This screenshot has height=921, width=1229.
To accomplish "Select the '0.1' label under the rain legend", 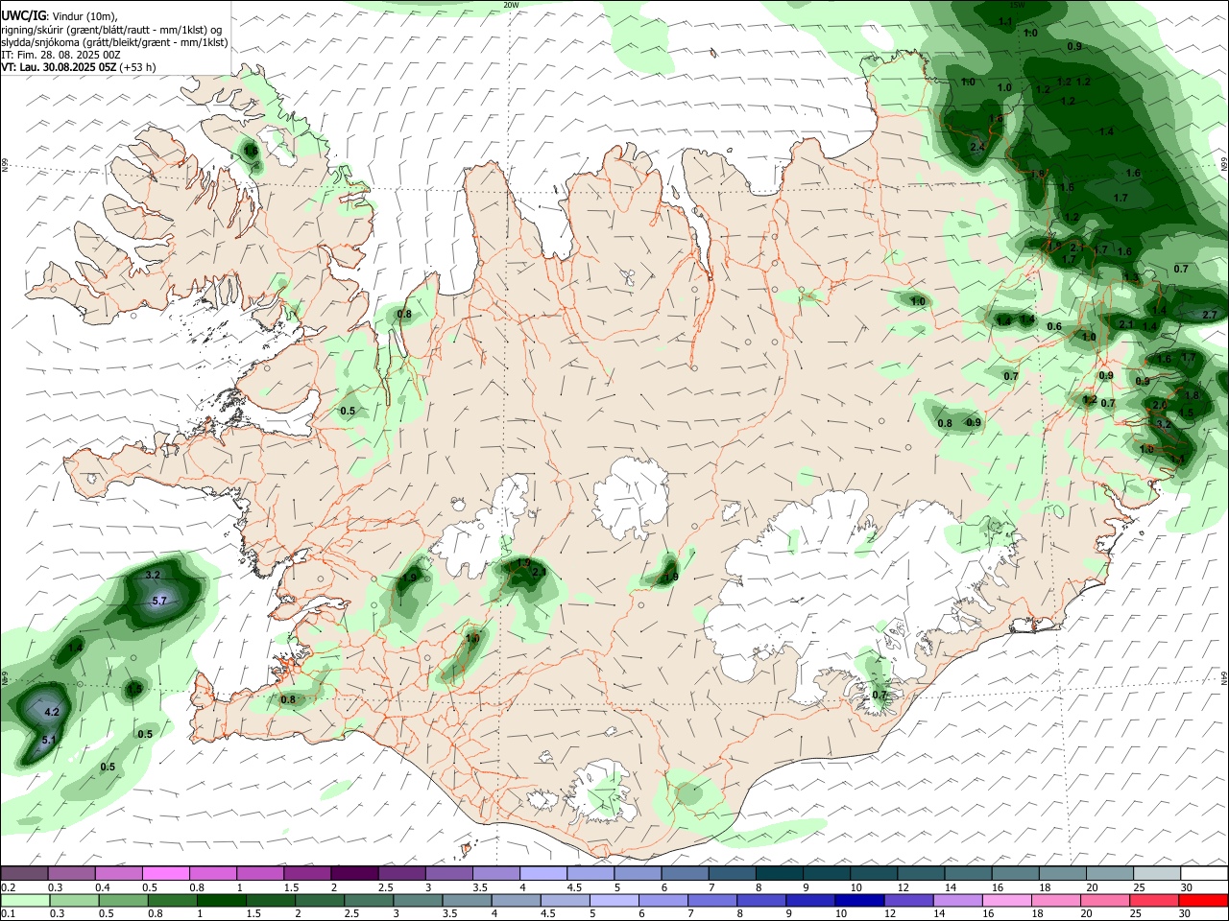I will (x=8, y=914).
